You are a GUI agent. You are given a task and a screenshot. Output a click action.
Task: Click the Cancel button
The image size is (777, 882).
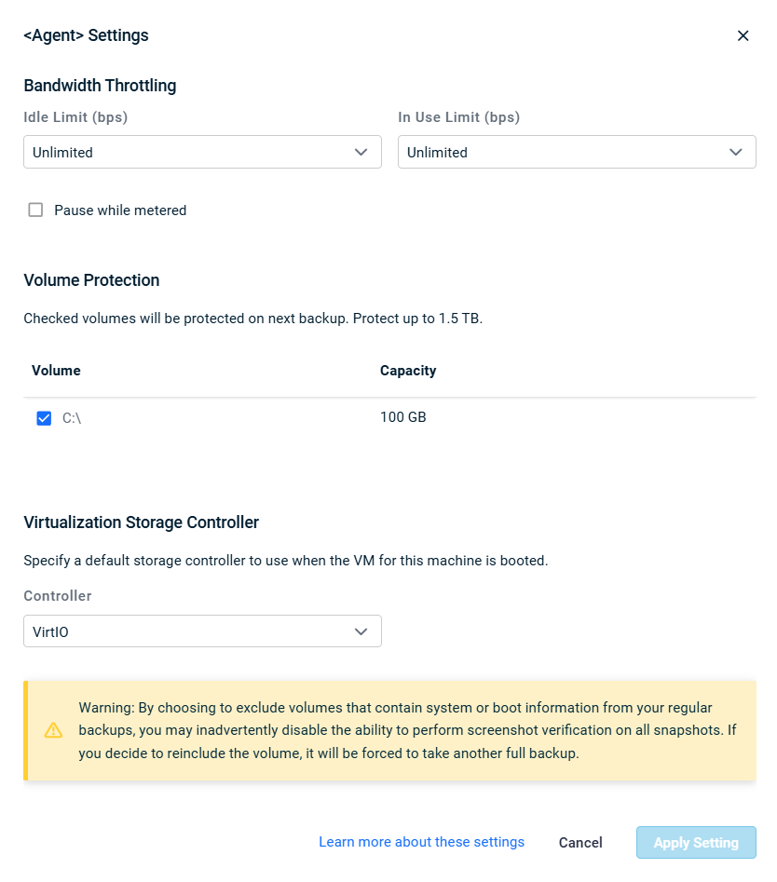point(579,842)
